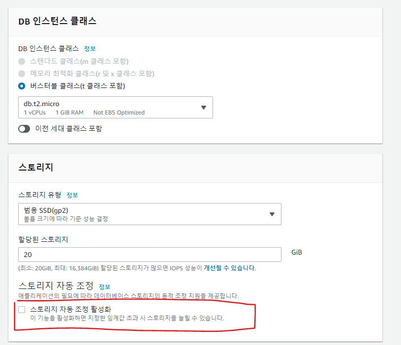Click the 할당된 스토리지 input field

click(150, 255)
